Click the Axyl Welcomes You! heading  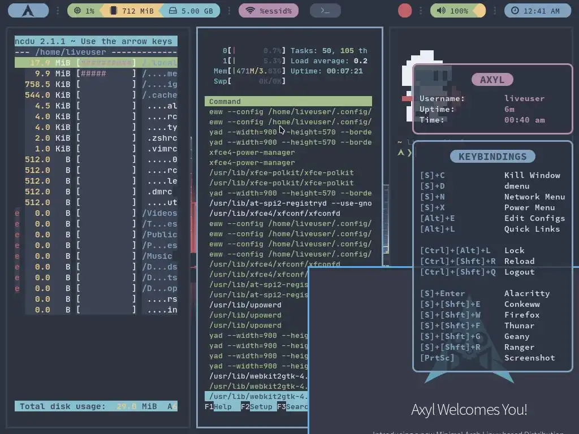pyautogui.click(x=469, y=410)
